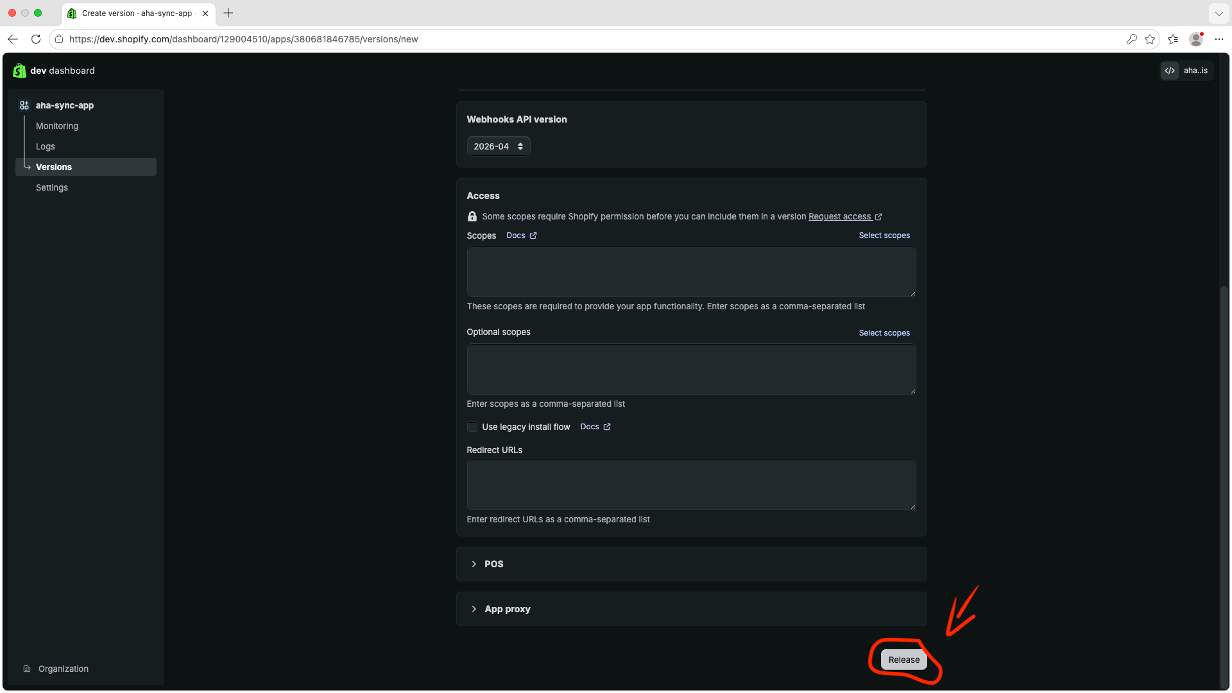This screenshot has width=1232, height=693.
Task: Open the aha-sync-app apps grid icon
Action: coord(24,105)
